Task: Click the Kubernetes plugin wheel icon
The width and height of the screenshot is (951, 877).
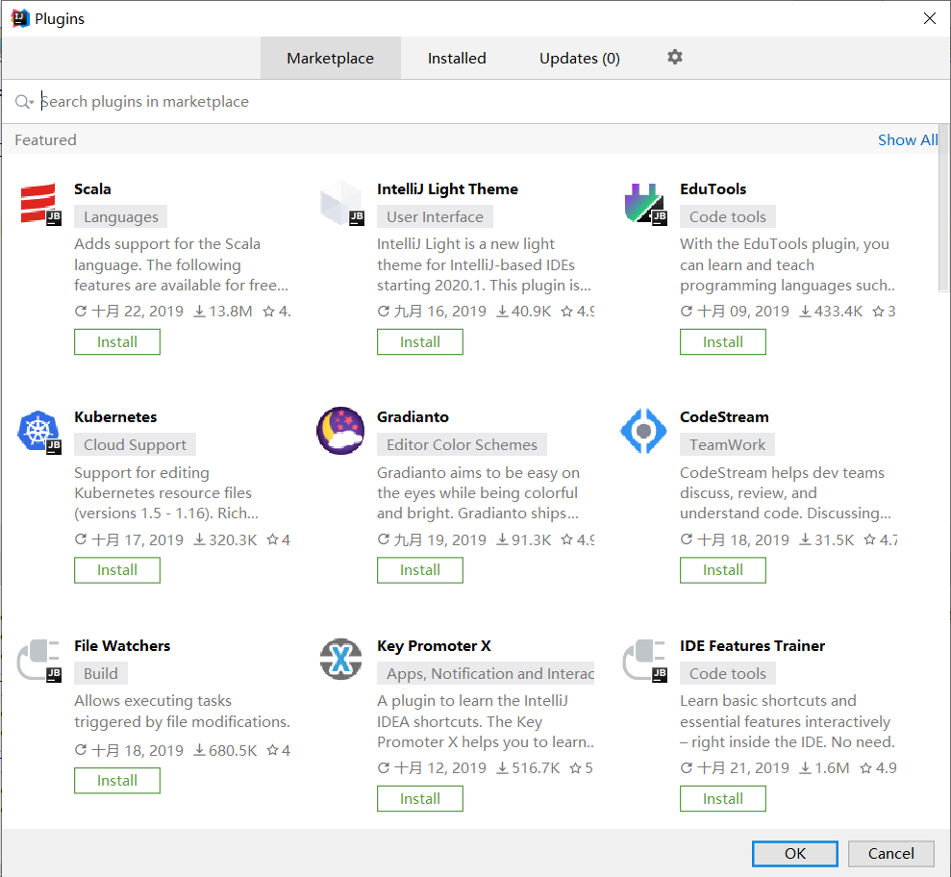Action: pyautogui.click(x=40, y=431)
